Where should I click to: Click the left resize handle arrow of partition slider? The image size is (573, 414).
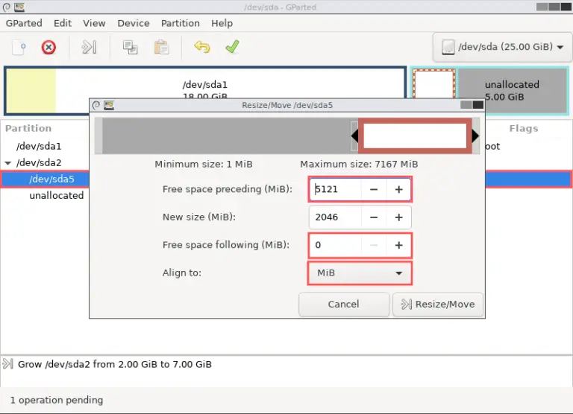tap(354, 136)
